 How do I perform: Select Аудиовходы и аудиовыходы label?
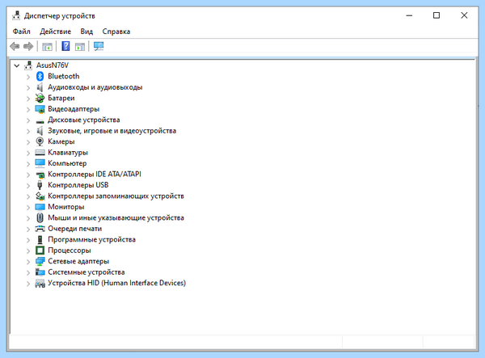pyautogui.click(x=95, y=87)
